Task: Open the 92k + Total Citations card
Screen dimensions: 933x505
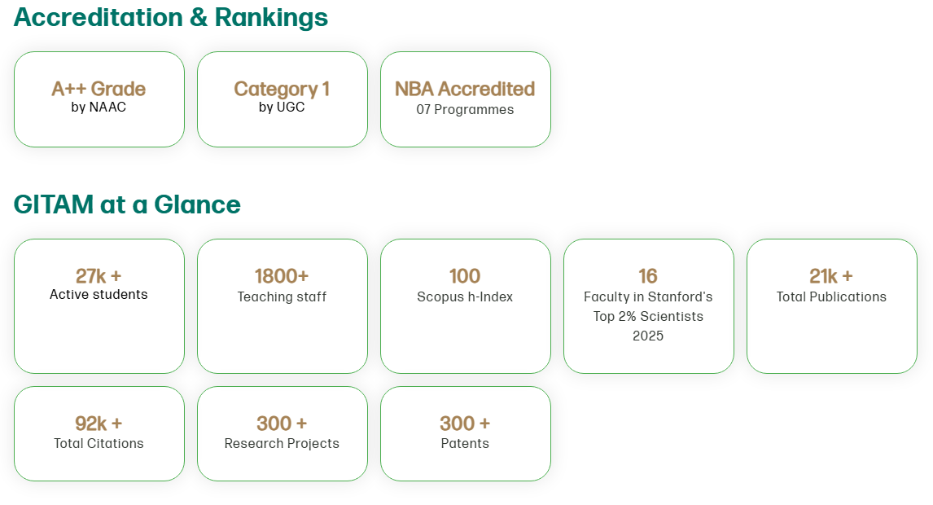Action: [x=99, y=433]
